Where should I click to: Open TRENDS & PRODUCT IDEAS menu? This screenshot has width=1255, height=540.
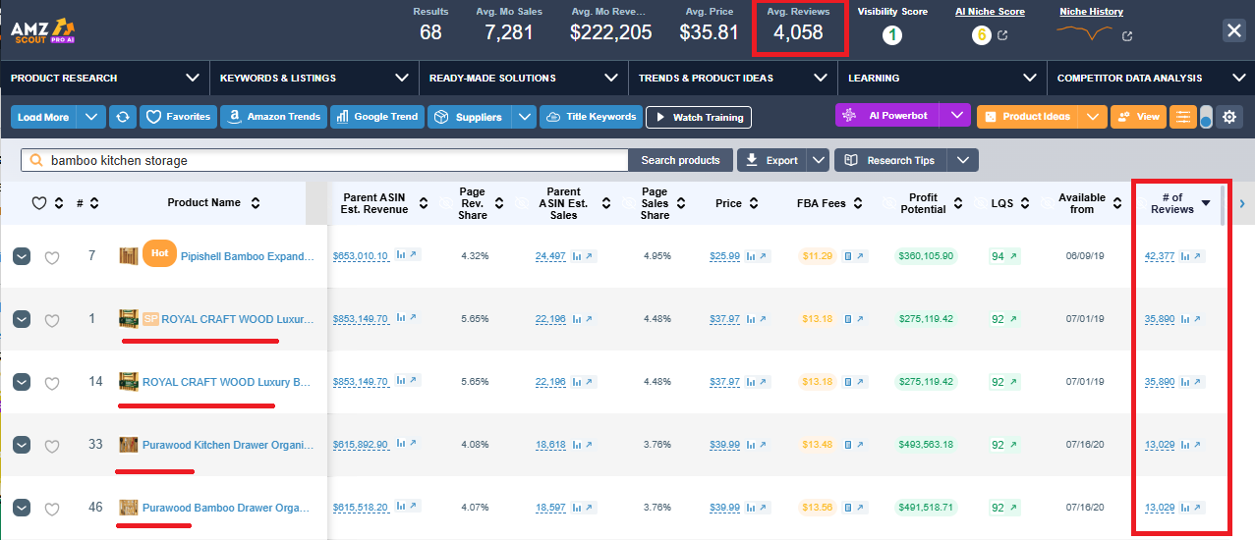(733, 78)
